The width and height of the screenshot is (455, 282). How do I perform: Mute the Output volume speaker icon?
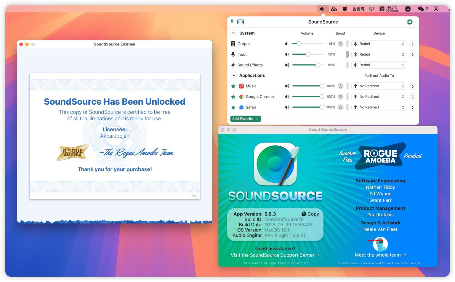pos(286,44)
